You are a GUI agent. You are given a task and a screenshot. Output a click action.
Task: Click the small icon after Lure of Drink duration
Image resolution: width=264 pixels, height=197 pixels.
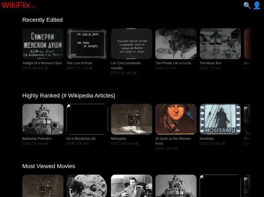90,68
